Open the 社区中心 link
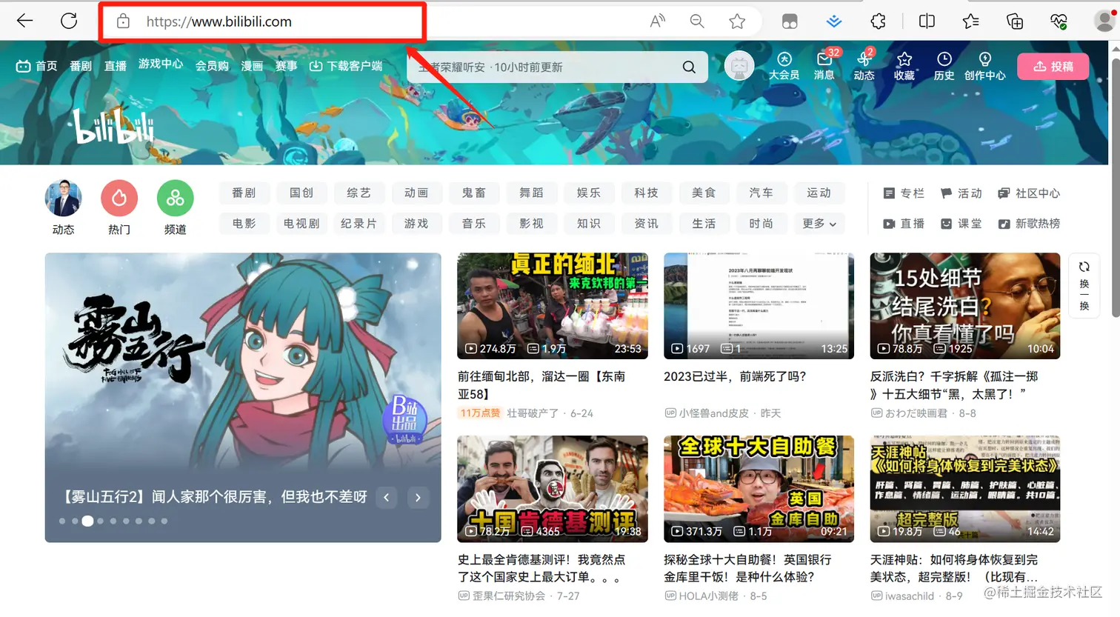The height and width of the screenshot is (617, 1120). coord(1029,193)
